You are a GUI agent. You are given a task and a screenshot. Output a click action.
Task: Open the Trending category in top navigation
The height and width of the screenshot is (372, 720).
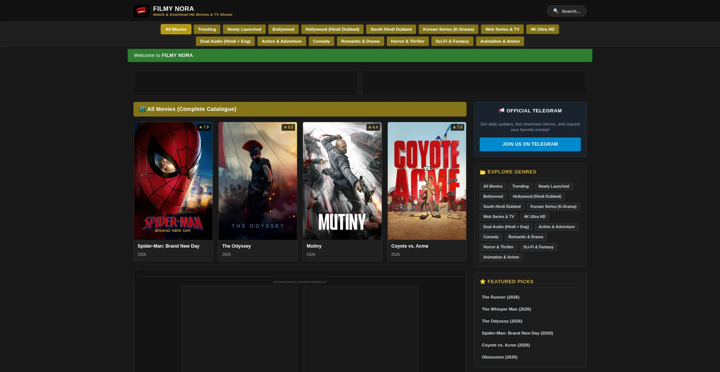tap(207, 29)
